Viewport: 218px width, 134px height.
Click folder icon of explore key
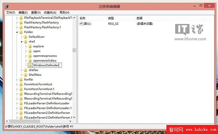(30, 46)
